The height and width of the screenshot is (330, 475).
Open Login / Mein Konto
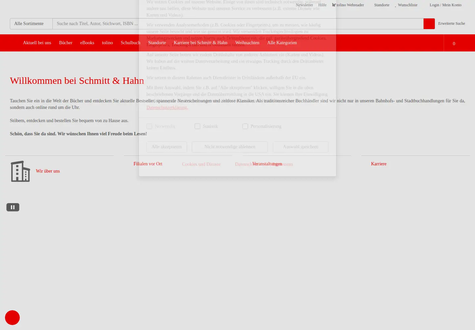[x=445, y=5]
